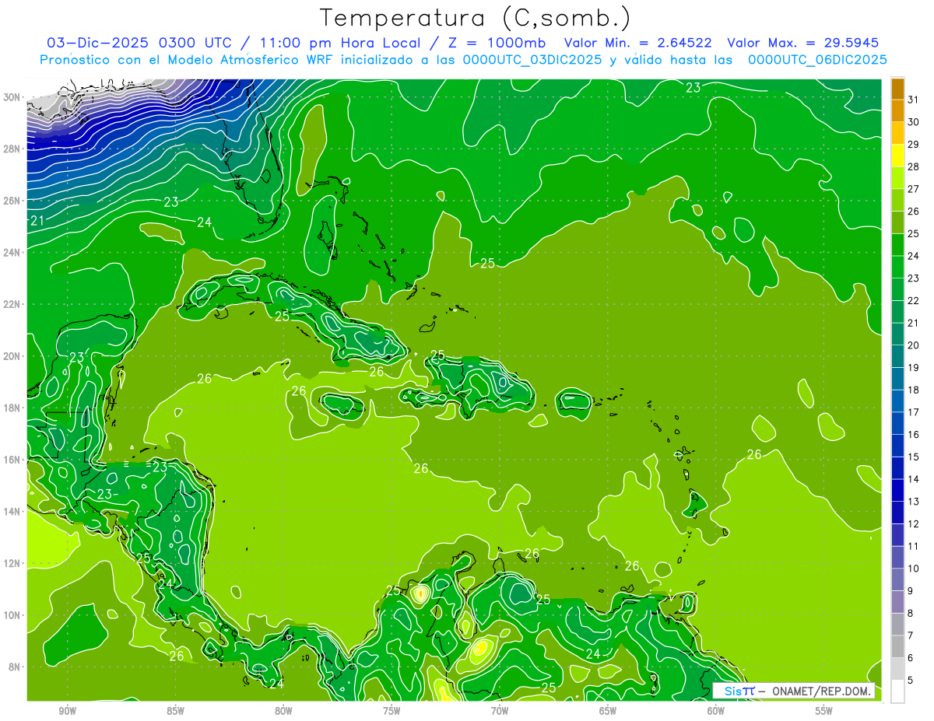934x721 pixels.
Task: Click the '14N' latitude axis label
Action: click(x=13, y=511)
